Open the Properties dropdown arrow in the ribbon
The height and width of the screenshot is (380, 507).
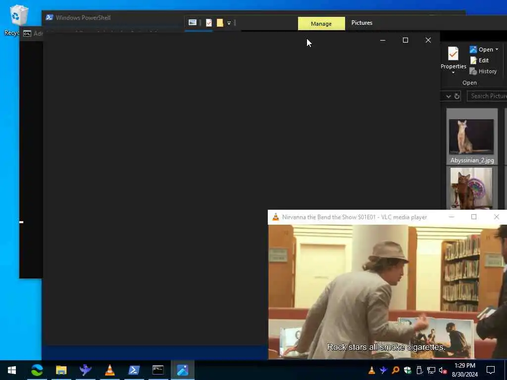click(453, 72)
